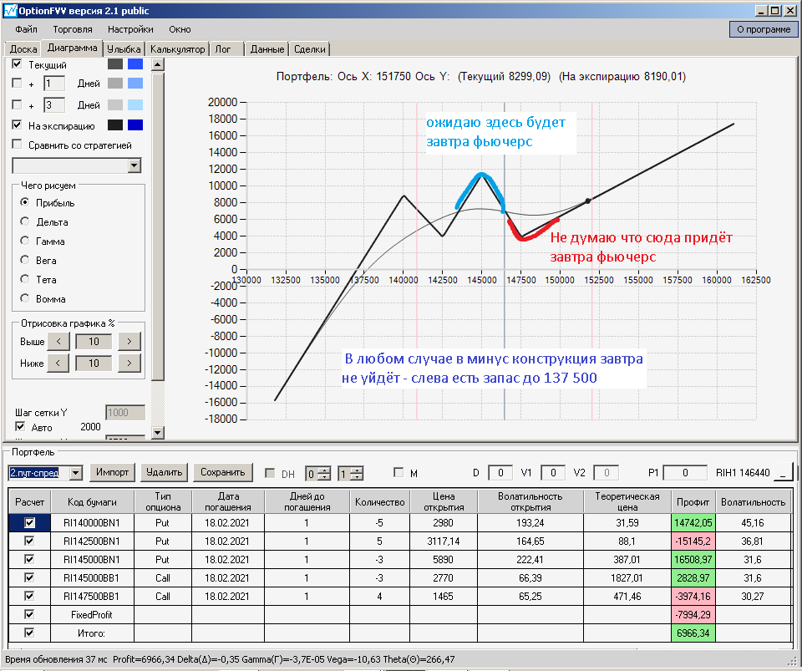Click the bright blue Текущий color swatch

click(x=135, y=64)
